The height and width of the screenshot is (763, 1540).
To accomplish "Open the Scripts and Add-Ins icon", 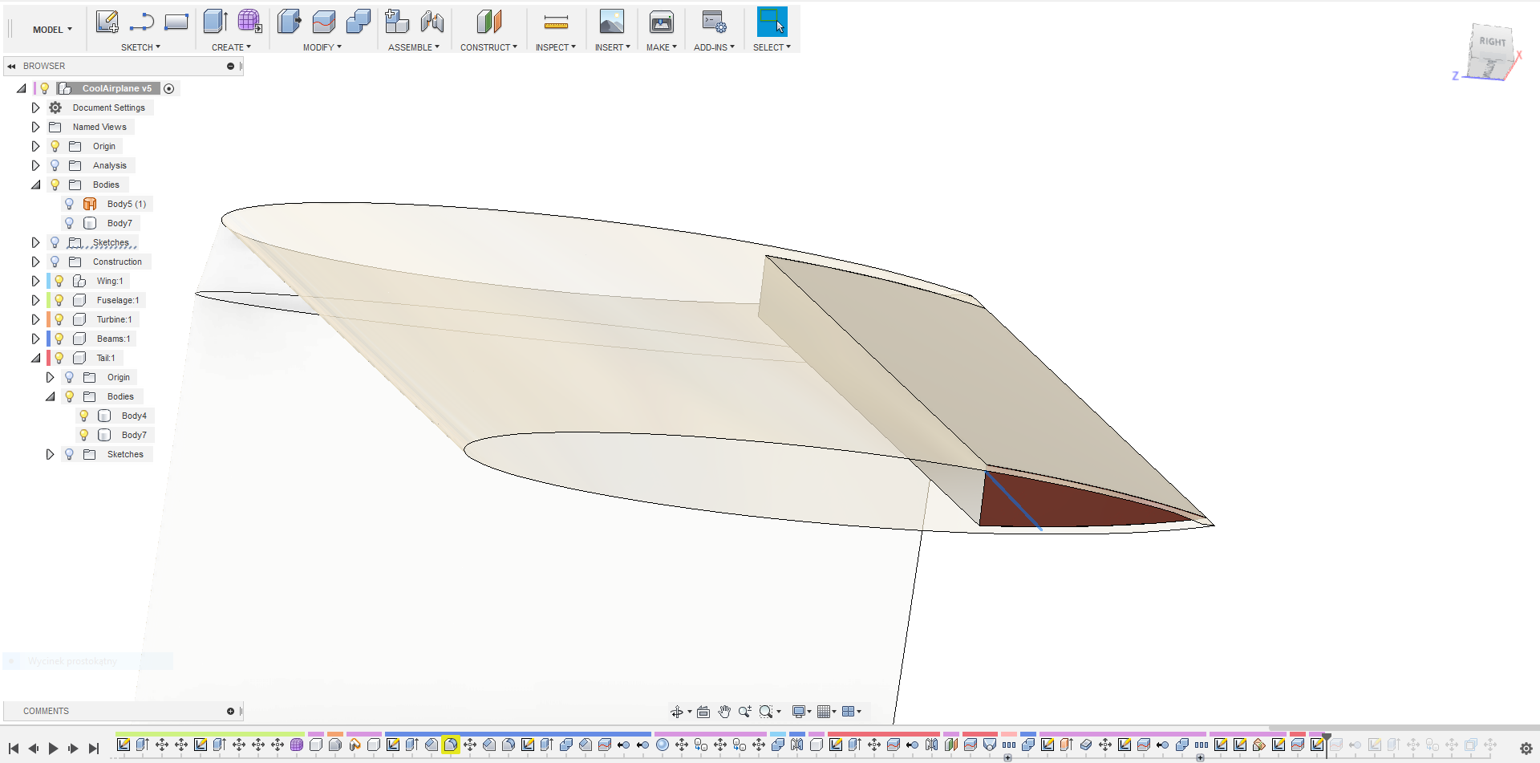I will 714,22.
